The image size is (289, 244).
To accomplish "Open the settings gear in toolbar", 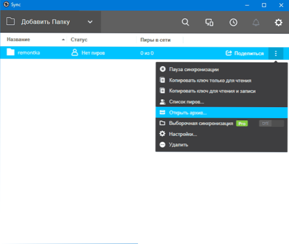I will [x=278, y=22].
